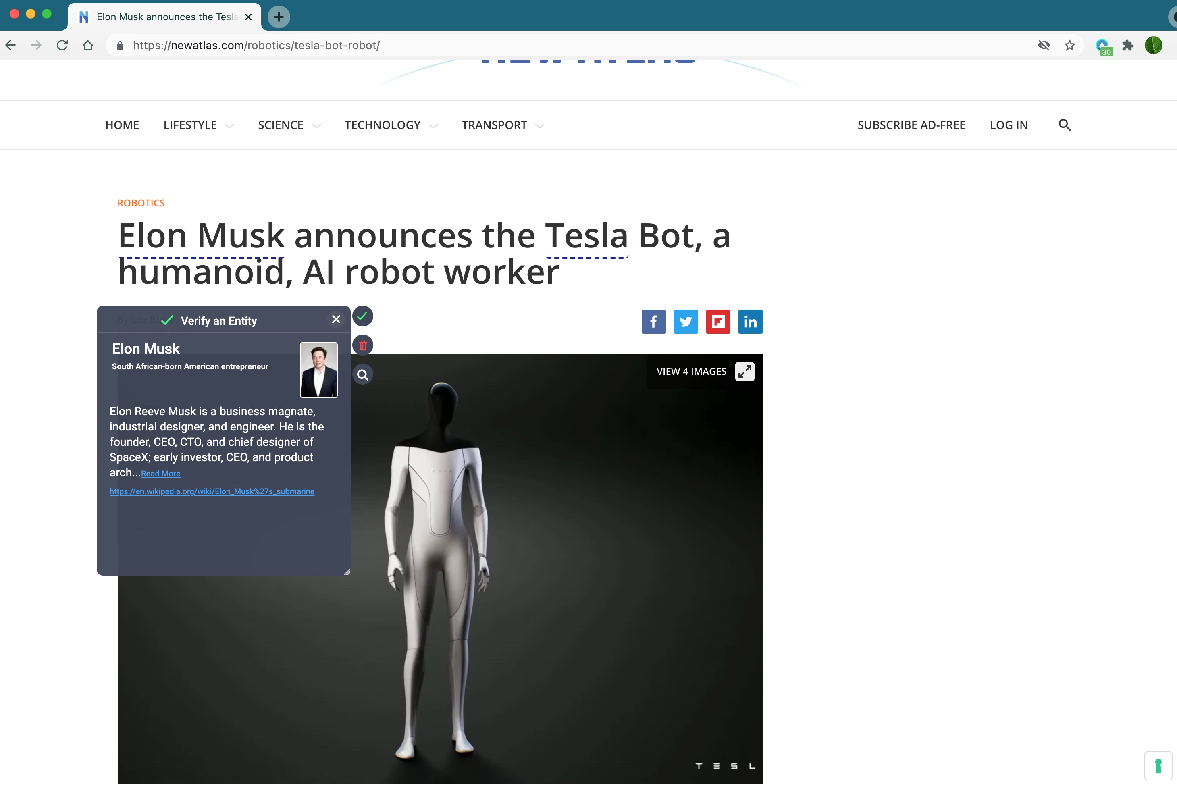Viewport: 1177px width, 786px height.
Task: Click the green keyhole widget icon
Action: 1158,766
